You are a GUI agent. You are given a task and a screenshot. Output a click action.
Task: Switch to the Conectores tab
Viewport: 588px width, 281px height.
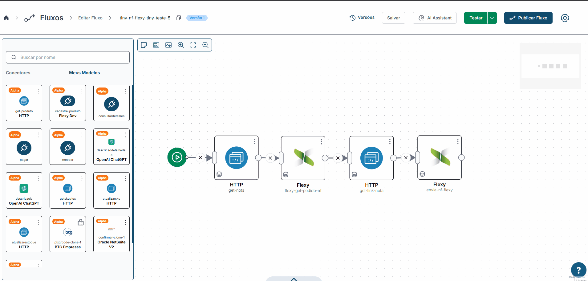point(18,73)
